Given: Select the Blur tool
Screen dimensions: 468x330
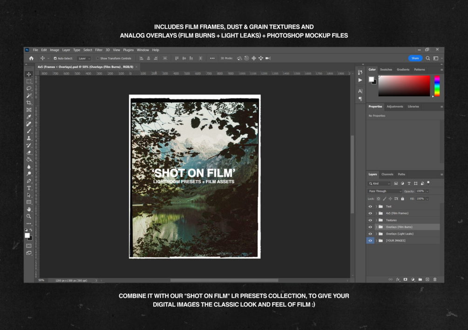Looking at the screenshot, I should click(x=29, y=167).
